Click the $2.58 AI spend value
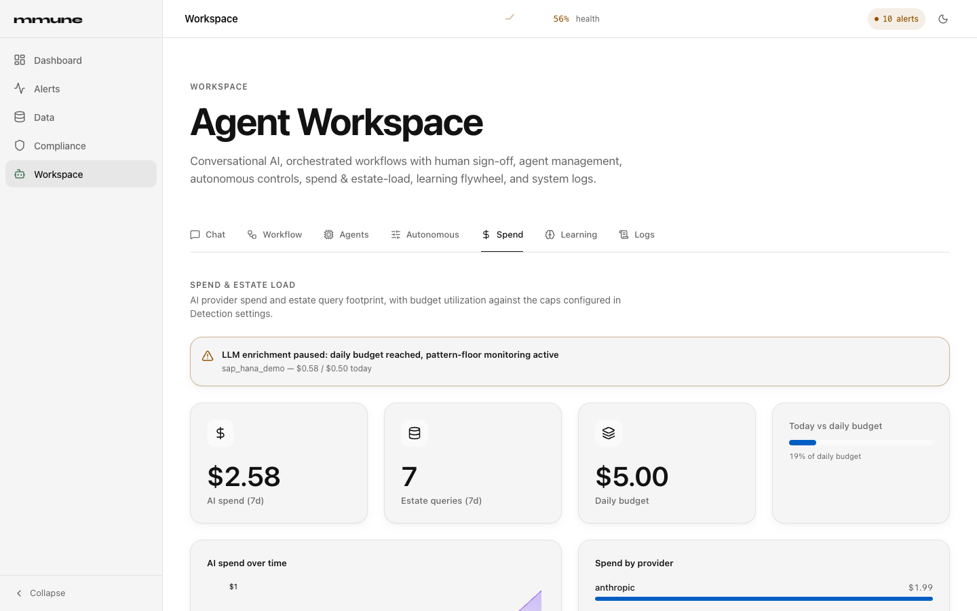Image resolution: width=977 pixels, height=611 pixels. point(244,477)
